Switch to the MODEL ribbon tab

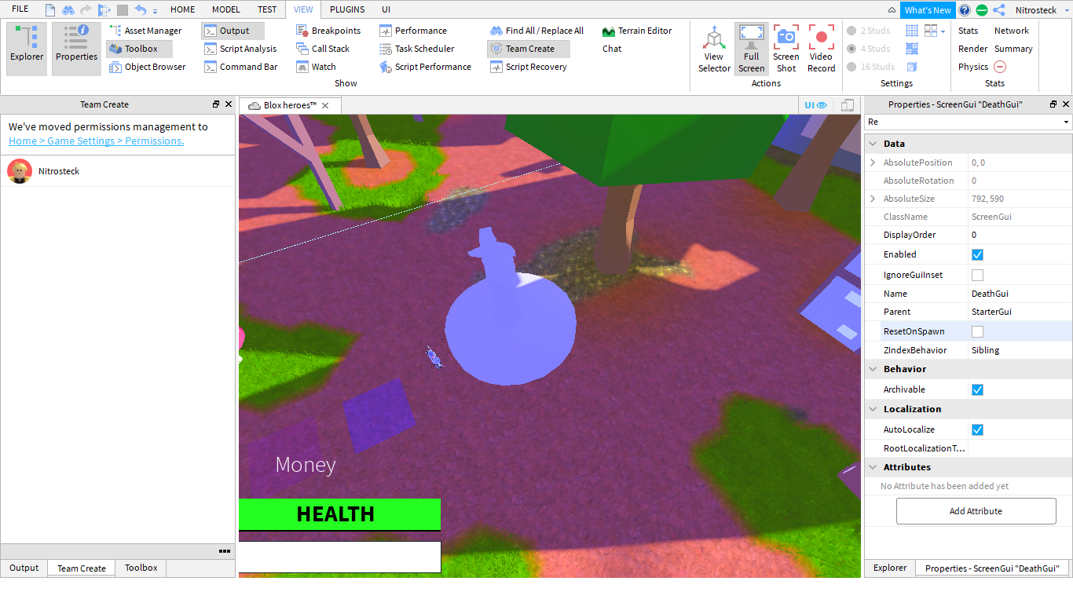tap(226, 9)
